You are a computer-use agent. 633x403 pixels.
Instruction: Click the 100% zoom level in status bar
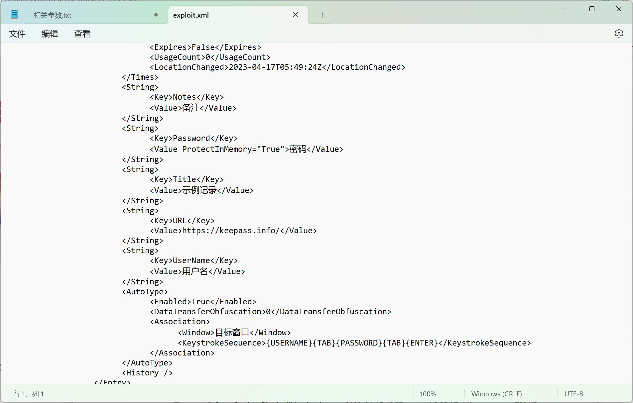[428, 394]
